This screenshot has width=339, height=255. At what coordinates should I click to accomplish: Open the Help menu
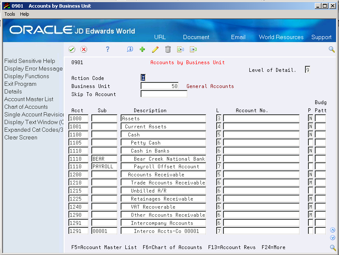(x=25, y=14)
